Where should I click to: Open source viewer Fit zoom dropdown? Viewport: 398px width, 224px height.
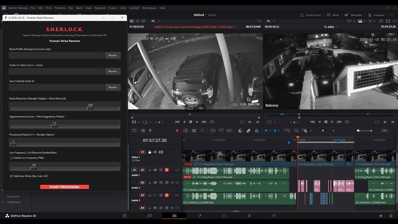coord(155,21)
